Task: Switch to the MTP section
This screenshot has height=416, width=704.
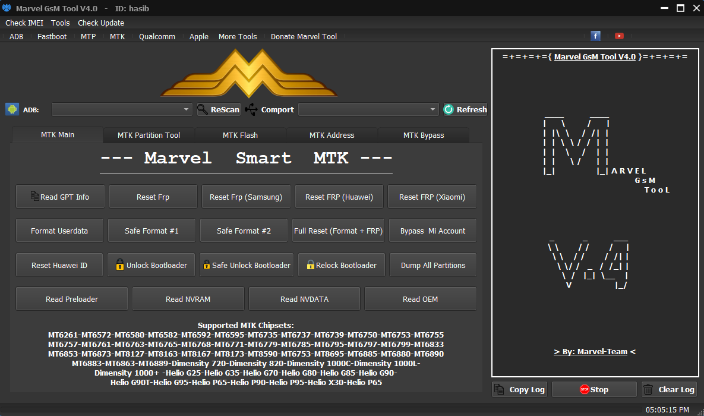Action: point(88,36)
